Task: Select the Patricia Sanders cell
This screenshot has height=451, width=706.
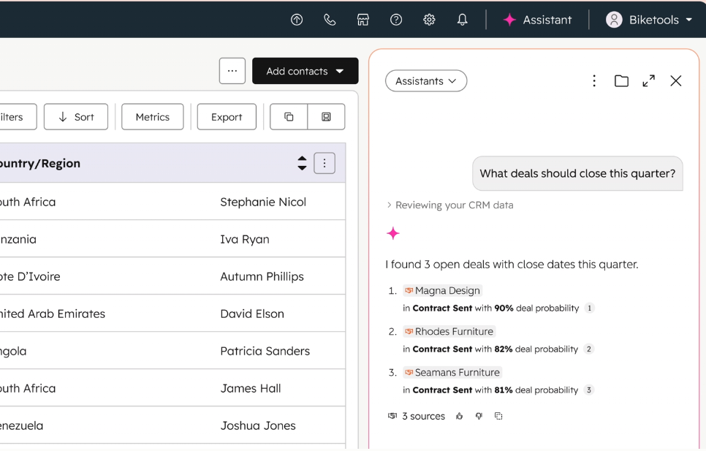Action: tap(265, 352)
